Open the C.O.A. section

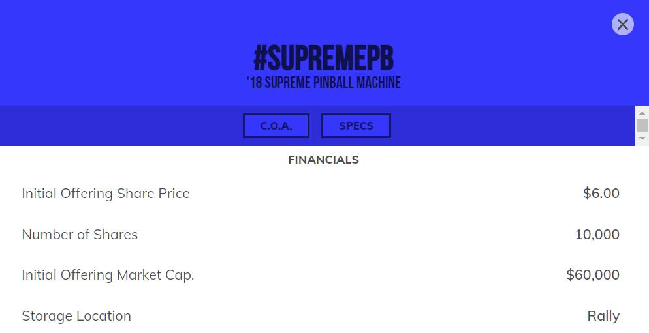click(276, 126)
